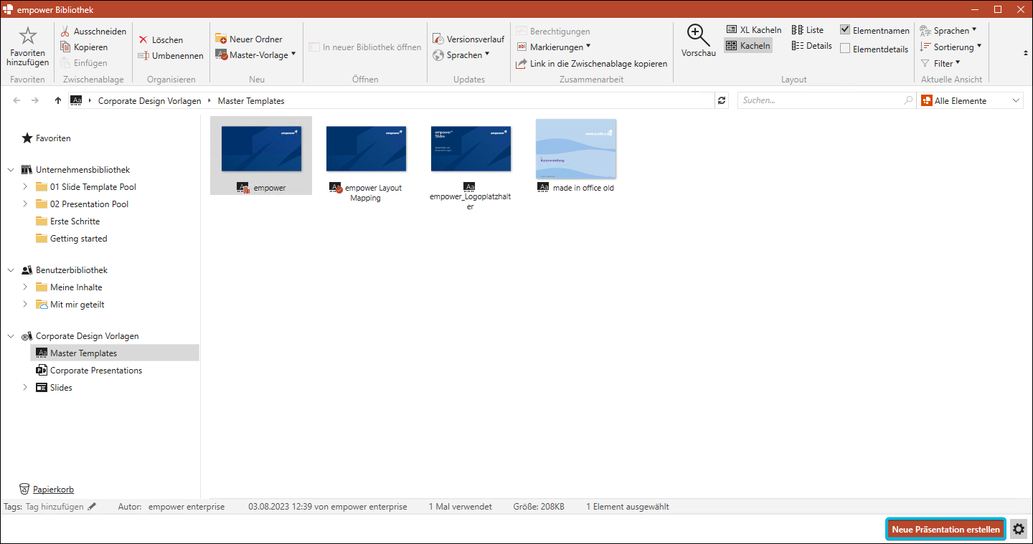
Task: Click the forward navigation arrow
Action: click(35, 101)
